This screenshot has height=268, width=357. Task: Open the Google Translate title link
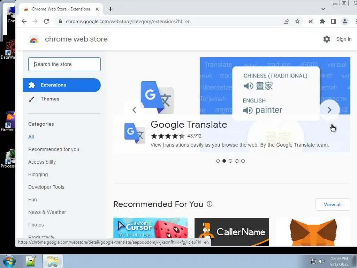pos(189,125)
